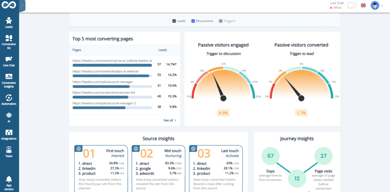The height and width of the screenshot is (192, 390).
Task: Enable the Triggers checkbox
Action: pos(221,21)
